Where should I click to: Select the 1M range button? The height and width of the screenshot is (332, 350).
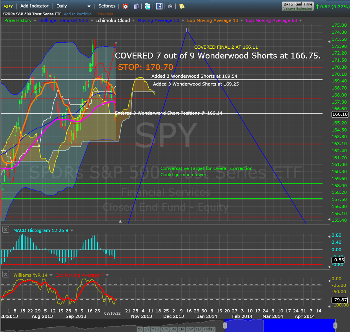(181, 329)
